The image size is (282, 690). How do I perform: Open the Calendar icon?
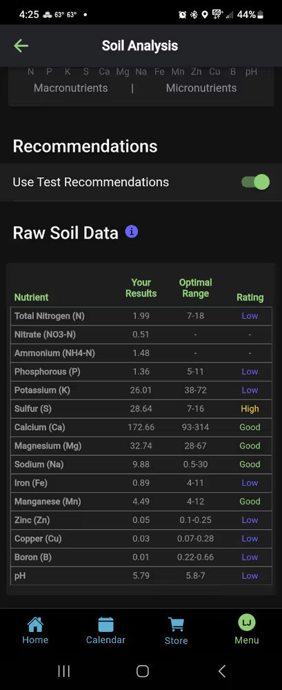pos(105,624)
